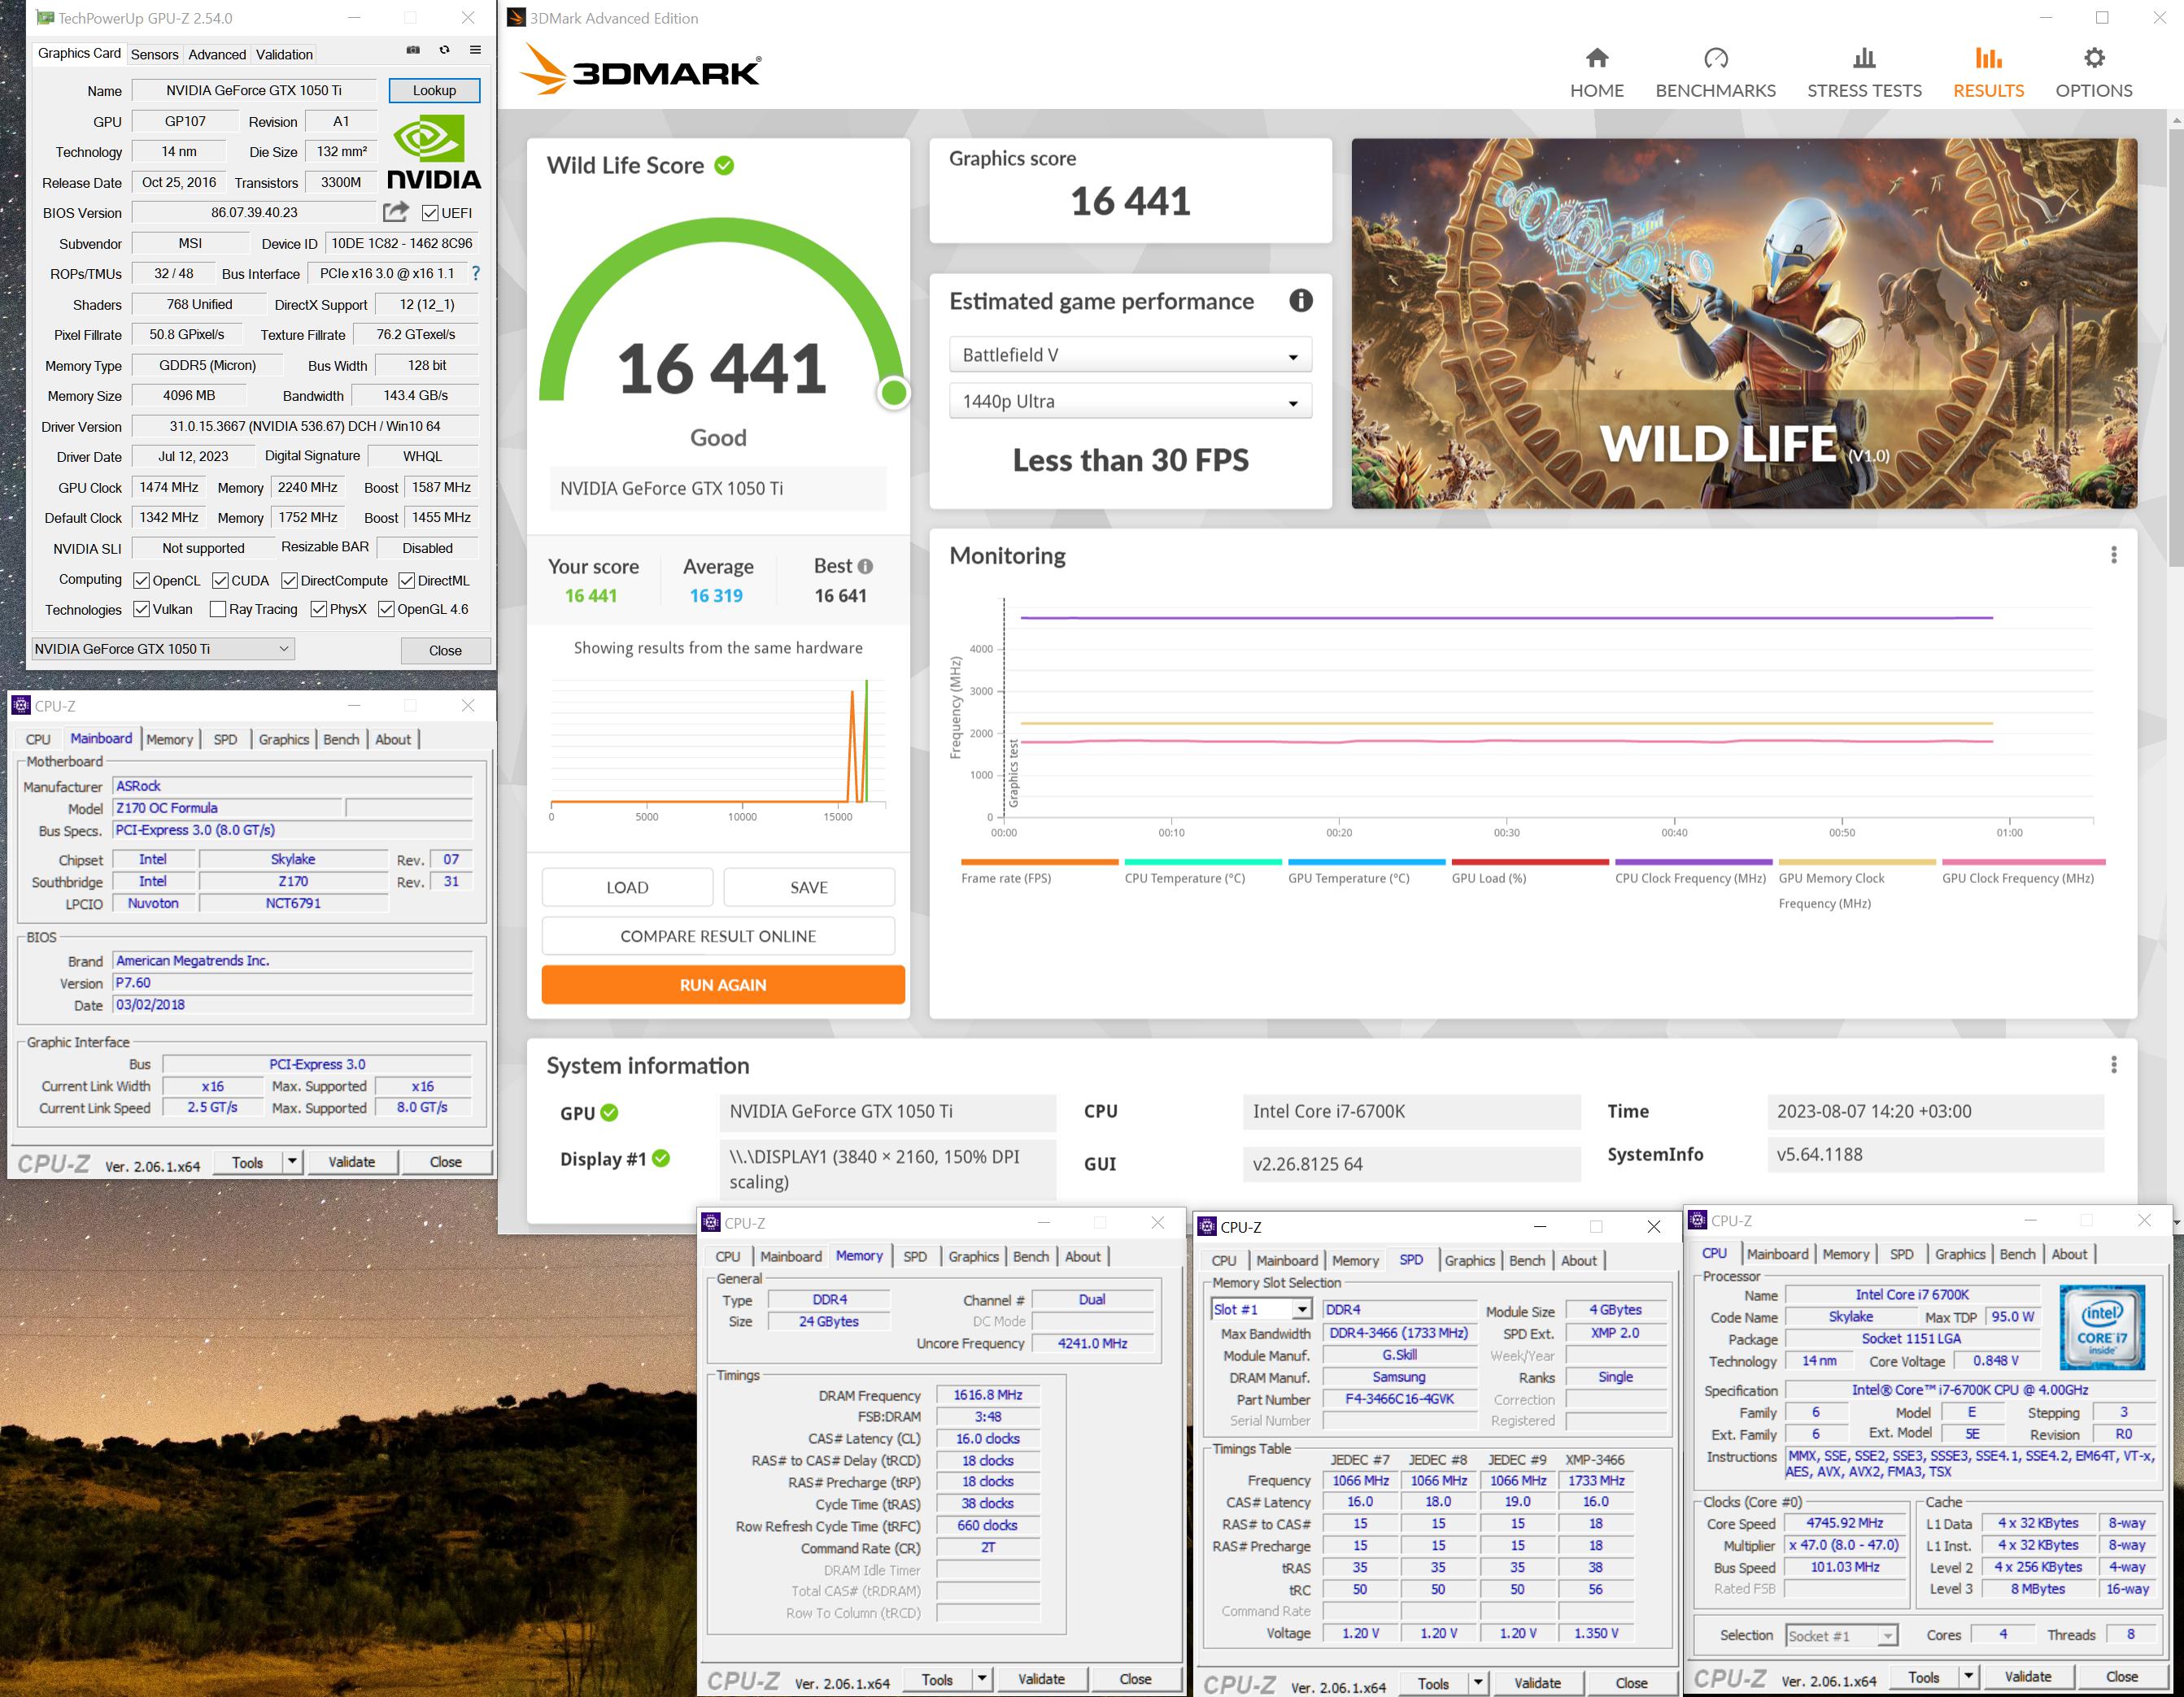Toggle the OpenGL 4.6 checkbox
Viewport: 2184px width, 1697px height.
click(x=385, y=609)
